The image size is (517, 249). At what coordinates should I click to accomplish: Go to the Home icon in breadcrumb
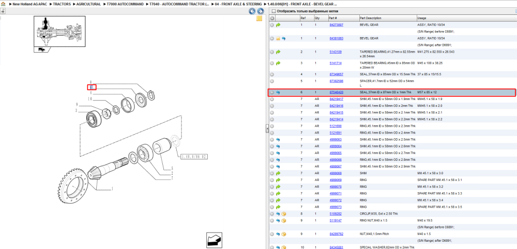(x=3, y=4)
